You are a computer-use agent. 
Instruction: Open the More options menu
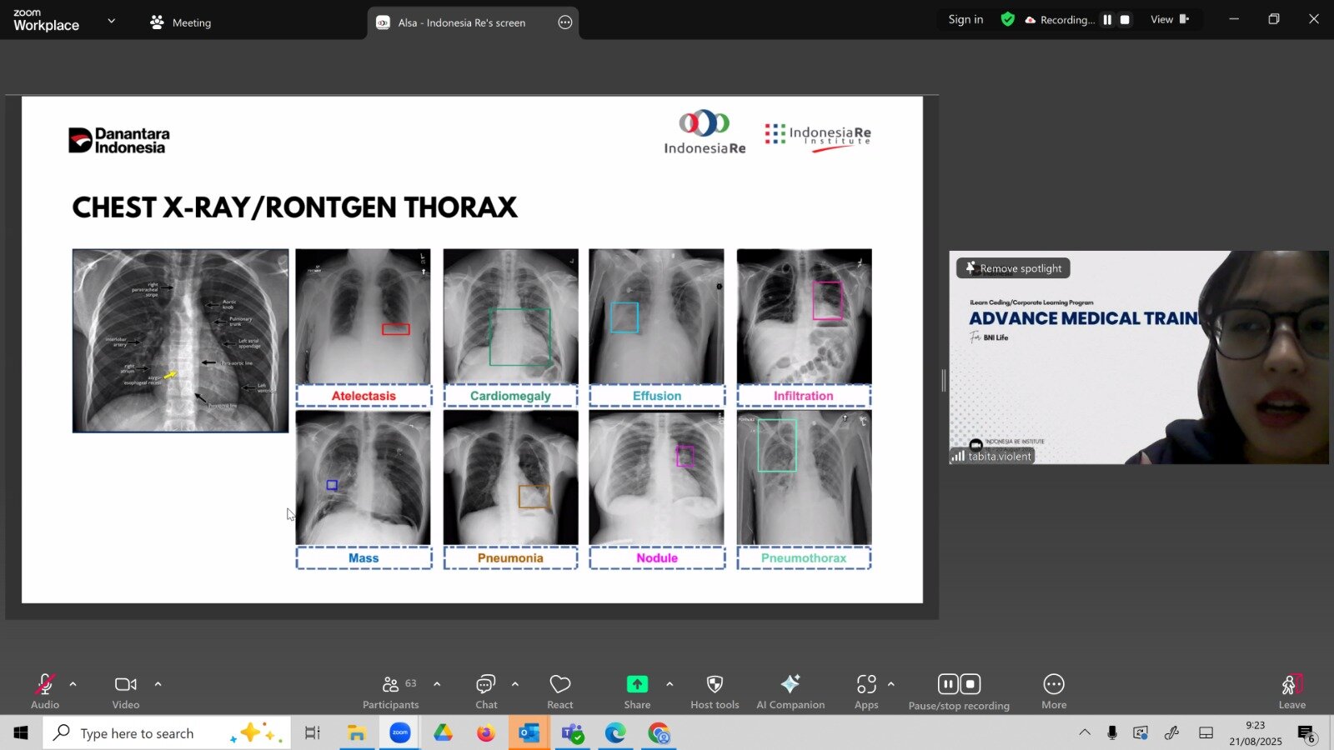click(x=1054, y=692)
